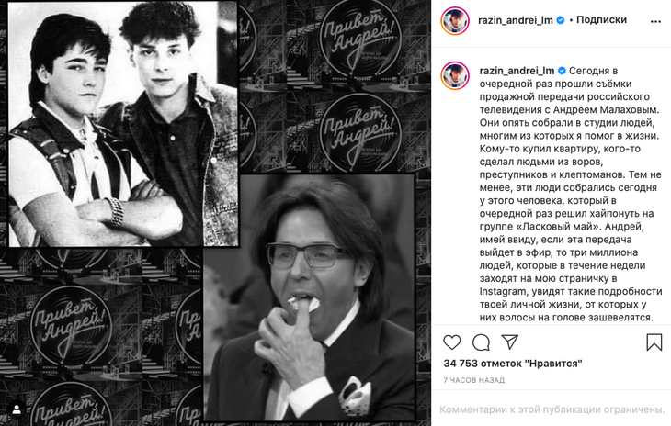Open comments with the speech bubble icon
This screenshot has width=671, height=426.
pos(481,342)
